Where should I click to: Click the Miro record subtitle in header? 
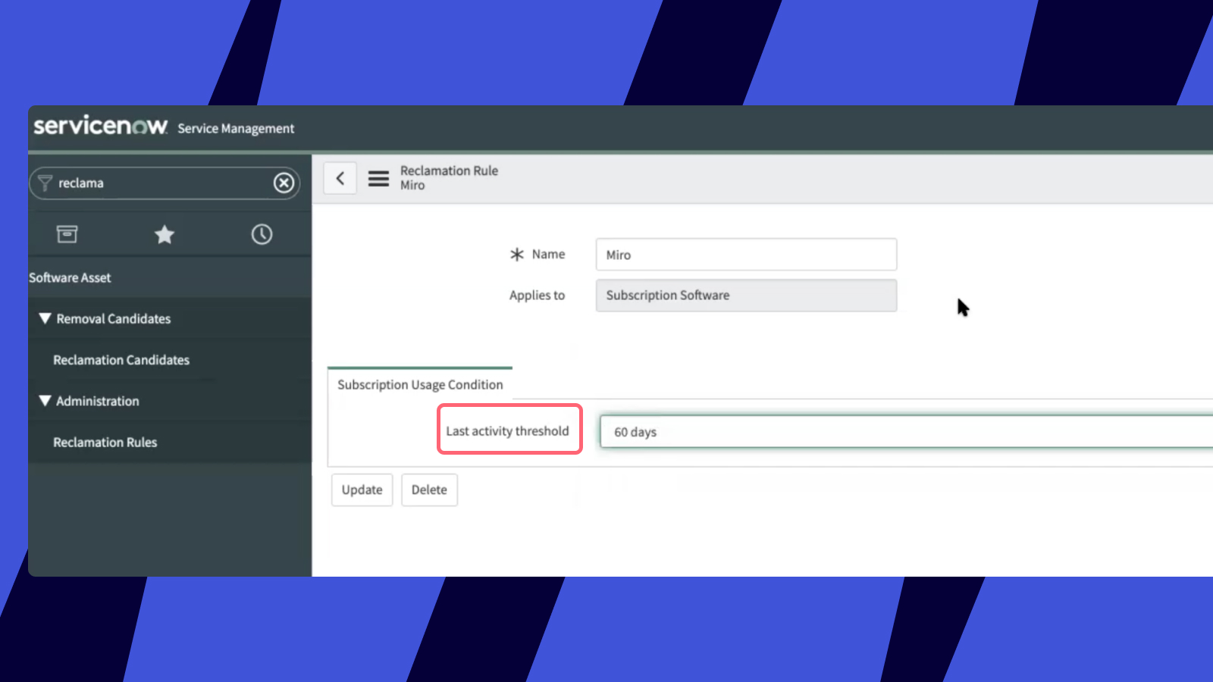pos(412,186)
